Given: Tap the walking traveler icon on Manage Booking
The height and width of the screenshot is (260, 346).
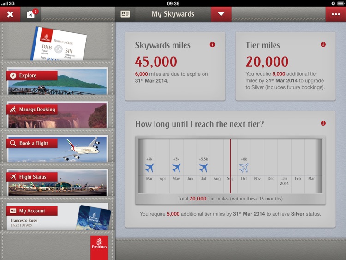Looking at the screenshot, I should coord(13,109).
